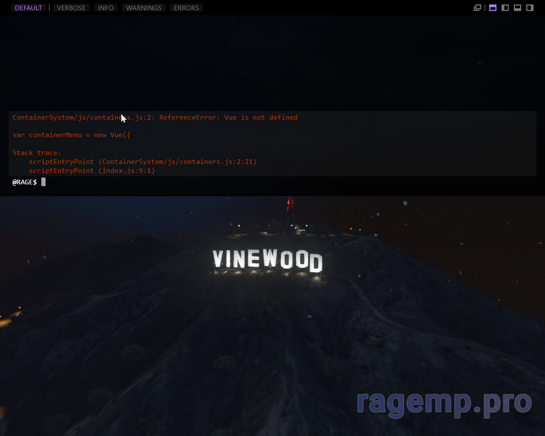The height and width of the screenshot is (436, 545).
Task: Click the @RAGE$ prompt label
Action: (25, 182)
